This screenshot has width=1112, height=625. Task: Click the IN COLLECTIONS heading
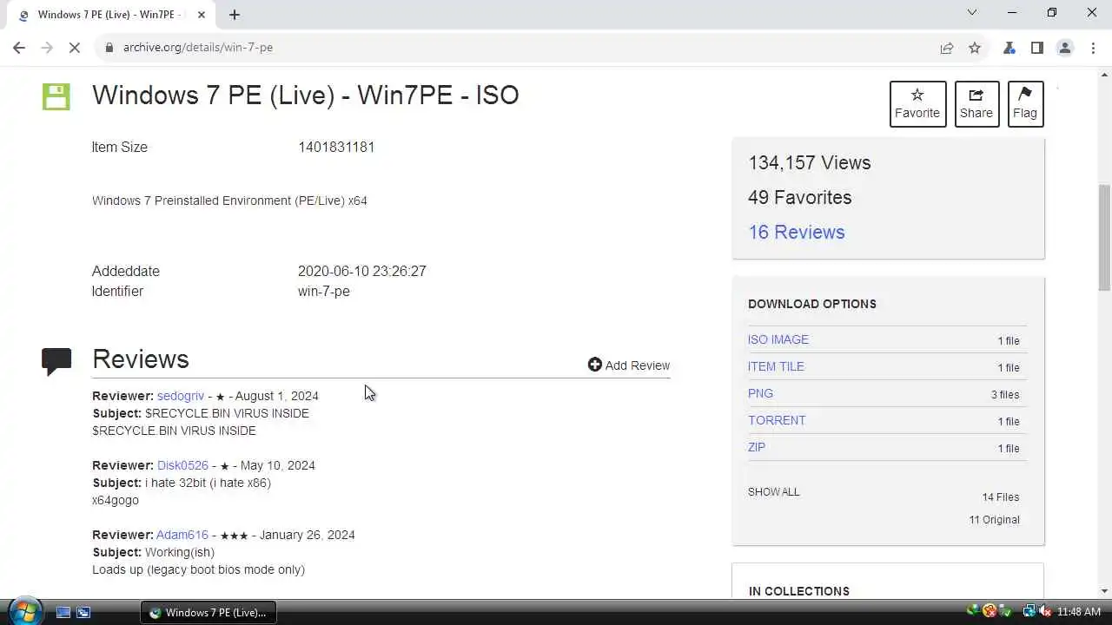tap(799, 591)
